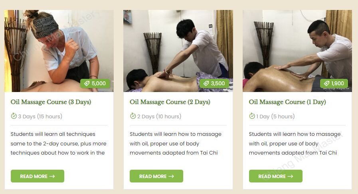The image size is (358, 194).
Task: Click the 3 Days (15 hours) duration text
Action: [x=40, y=116]
